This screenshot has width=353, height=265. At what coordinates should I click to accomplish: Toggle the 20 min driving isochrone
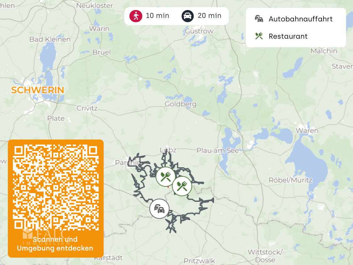pyautogui.click(x=202, y=16)
